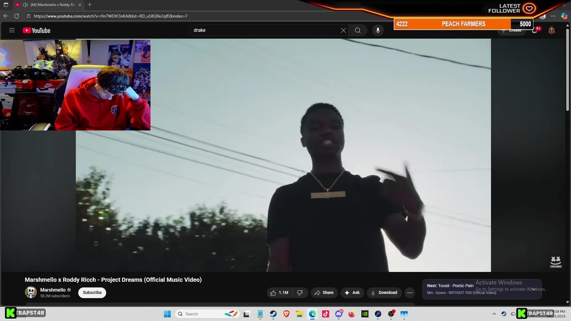The width and height of the screenshot is (571, 321).
Task: Like the Project Dreams video
Action: point(280,292)
